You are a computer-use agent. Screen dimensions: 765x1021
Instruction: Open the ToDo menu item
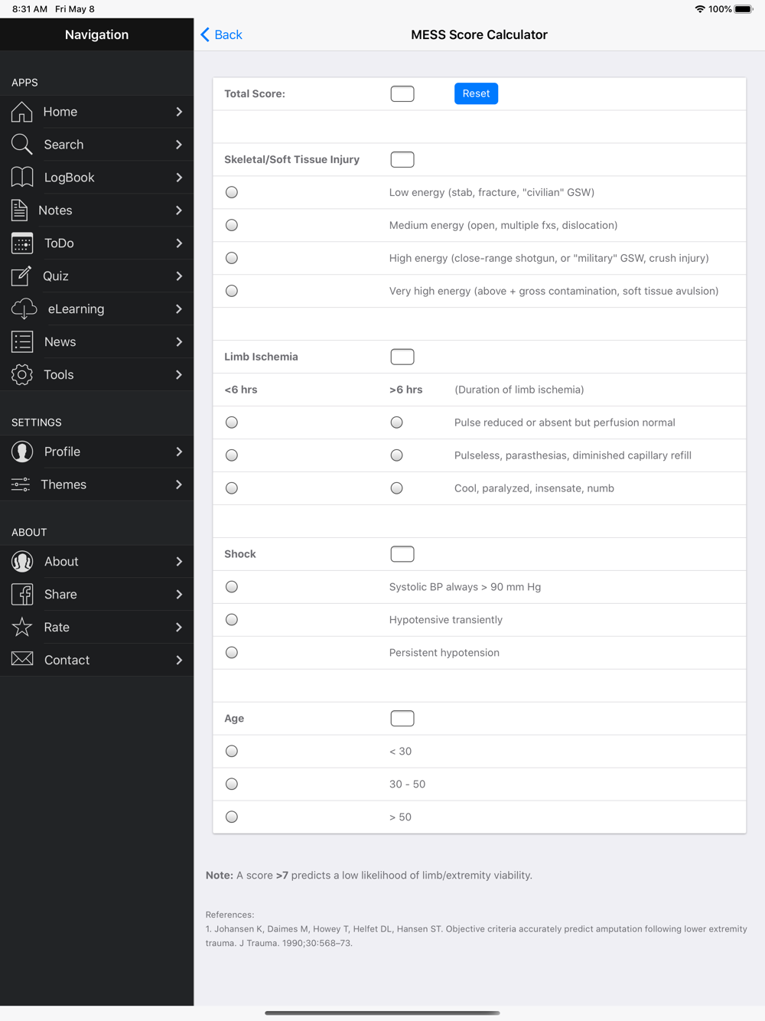tap(96, 243)
